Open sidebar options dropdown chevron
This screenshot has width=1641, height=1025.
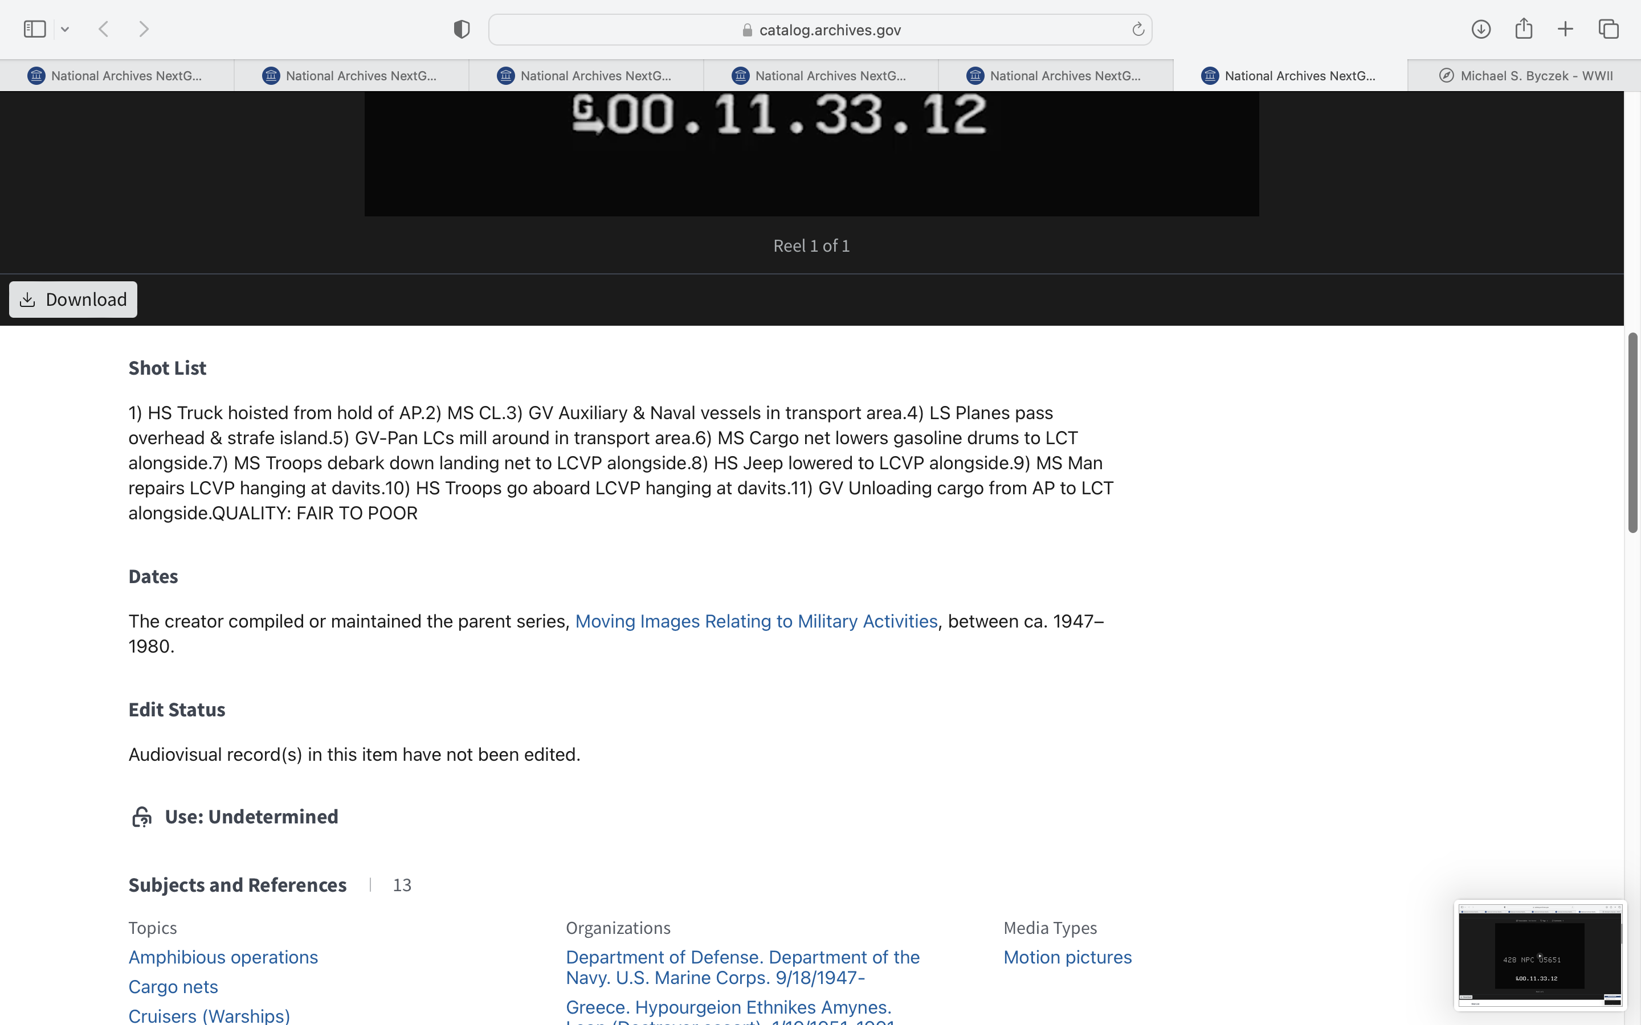(x=65, y=29)
